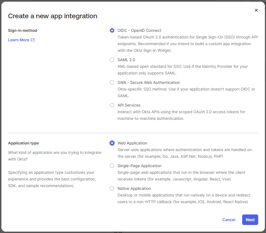
Task: Choose Single-Page Application type
Action: tap(112, 166)
